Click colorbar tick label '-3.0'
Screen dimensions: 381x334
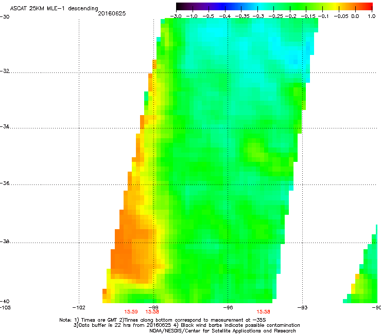(x=176, y=16)
